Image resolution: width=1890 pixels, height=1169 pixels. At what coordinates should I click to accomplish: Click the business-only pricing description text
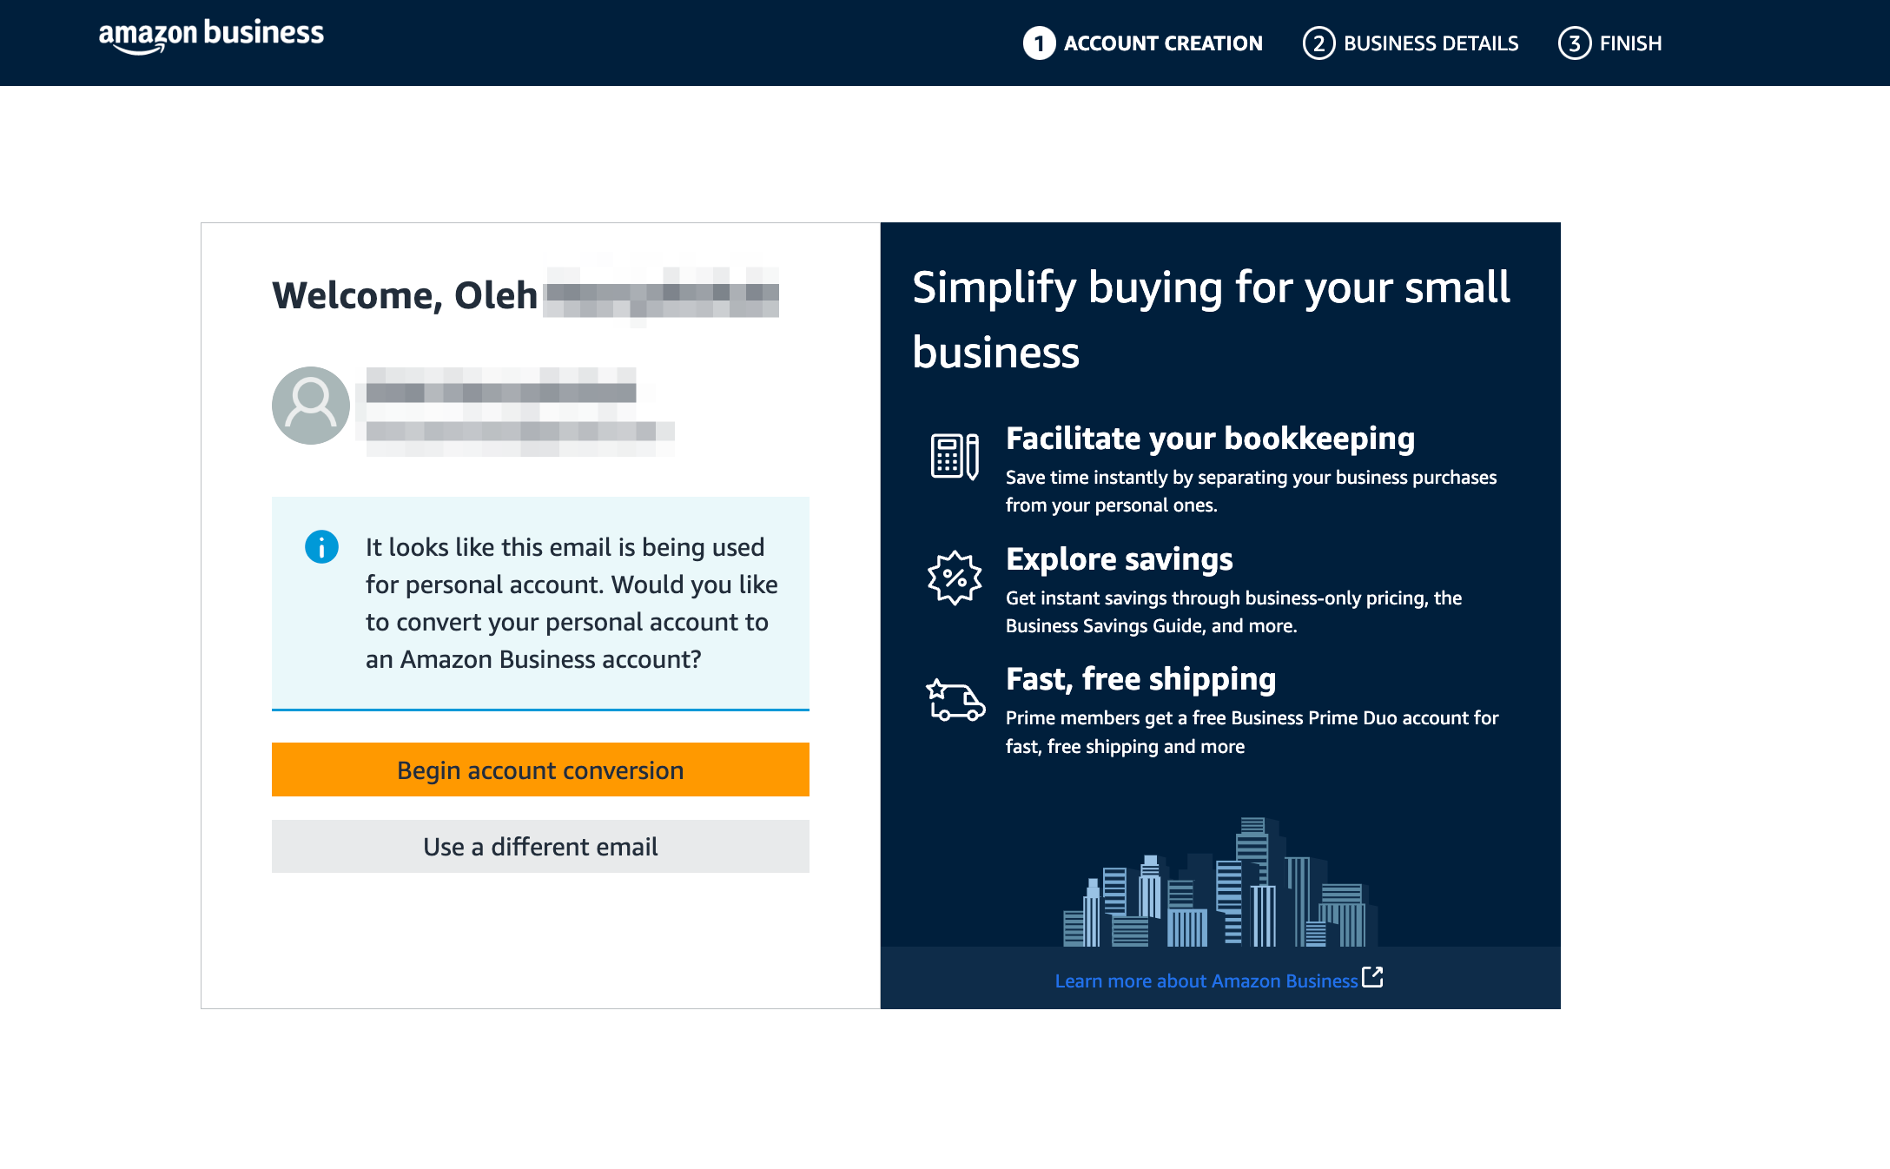click(1233, 611)
